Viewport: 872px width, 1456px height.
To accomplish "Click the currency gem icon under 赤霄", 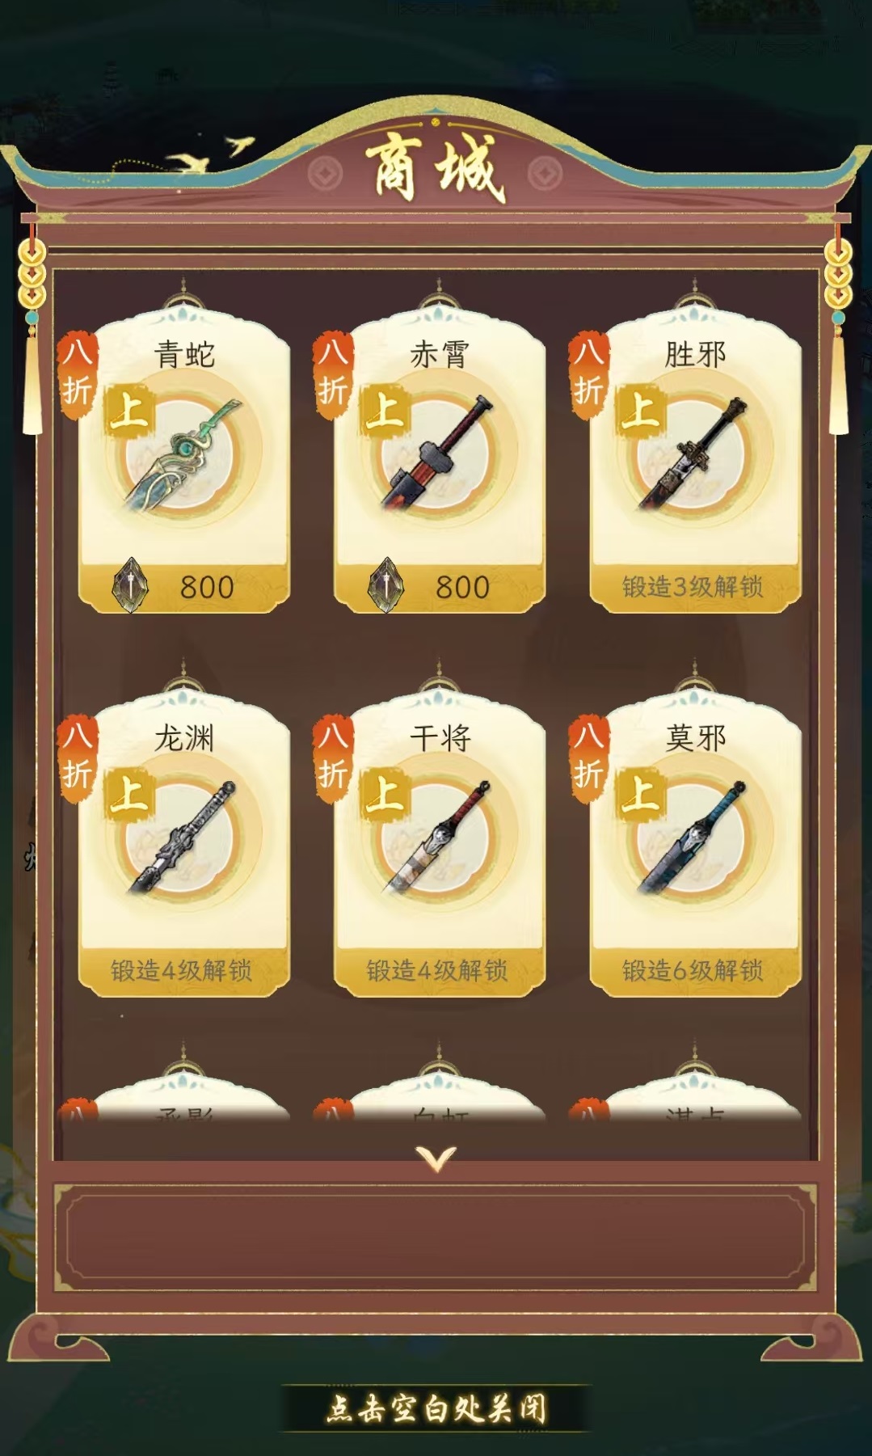I will click(x=386, y=585).
